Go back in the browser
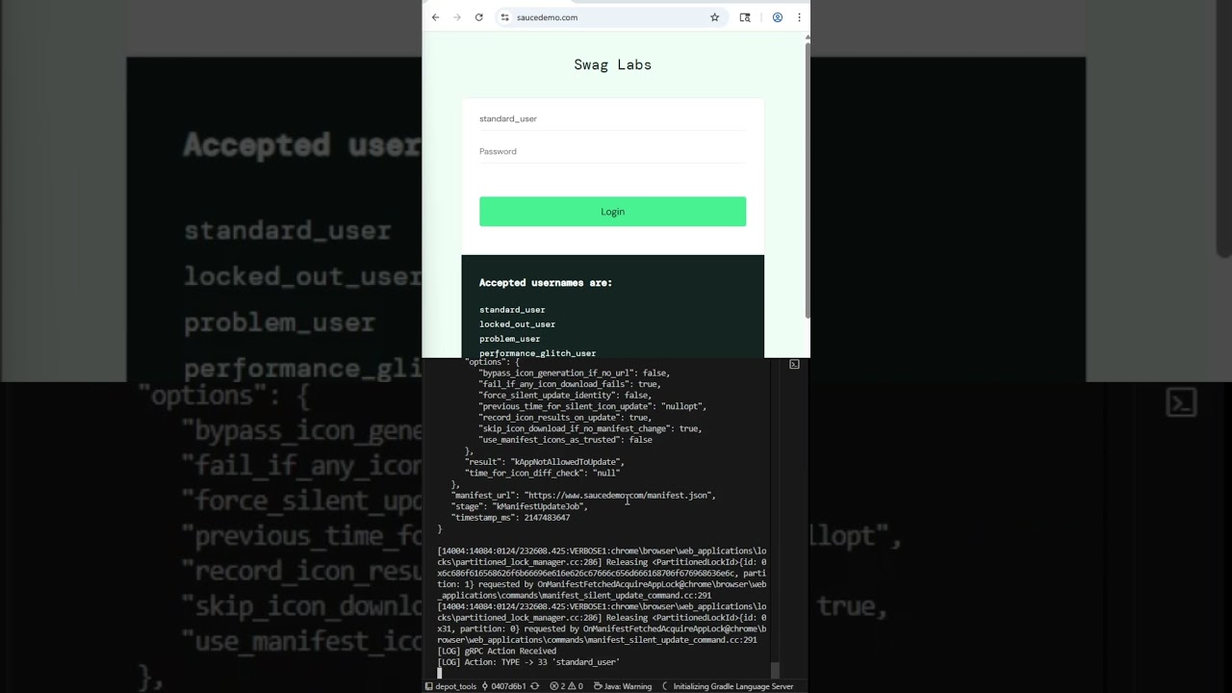 pos(435,17)
